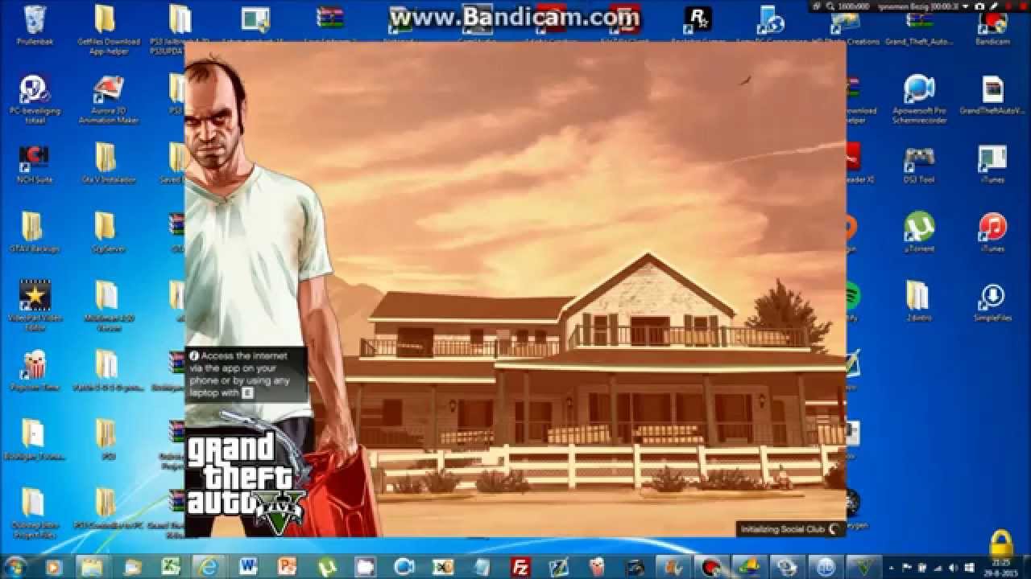
Task: Open the red iTunes music note shortcut
Action: (x=992, y=232)
